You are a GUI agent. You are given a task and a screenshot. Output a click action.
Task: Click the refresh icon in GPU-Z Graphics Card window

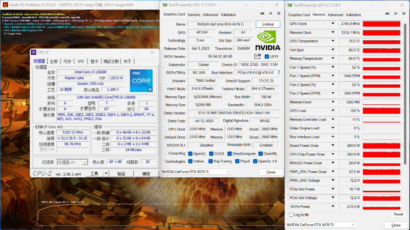pos(271,13)
